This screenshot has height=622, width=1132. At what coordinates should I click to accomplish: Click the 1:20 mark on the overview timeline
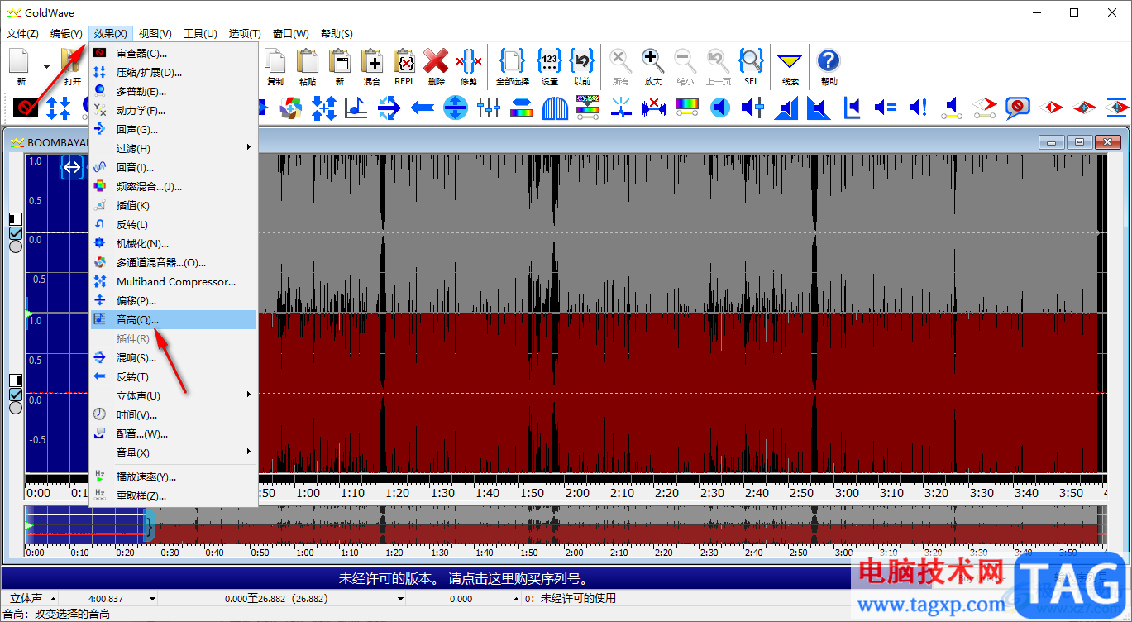pyautogui.click(x=395, y=553)
